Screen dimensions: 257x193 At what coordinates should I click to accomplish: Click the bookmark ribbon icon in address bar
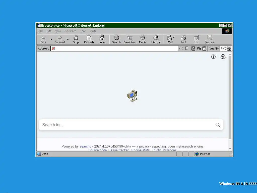click(187, 49)
